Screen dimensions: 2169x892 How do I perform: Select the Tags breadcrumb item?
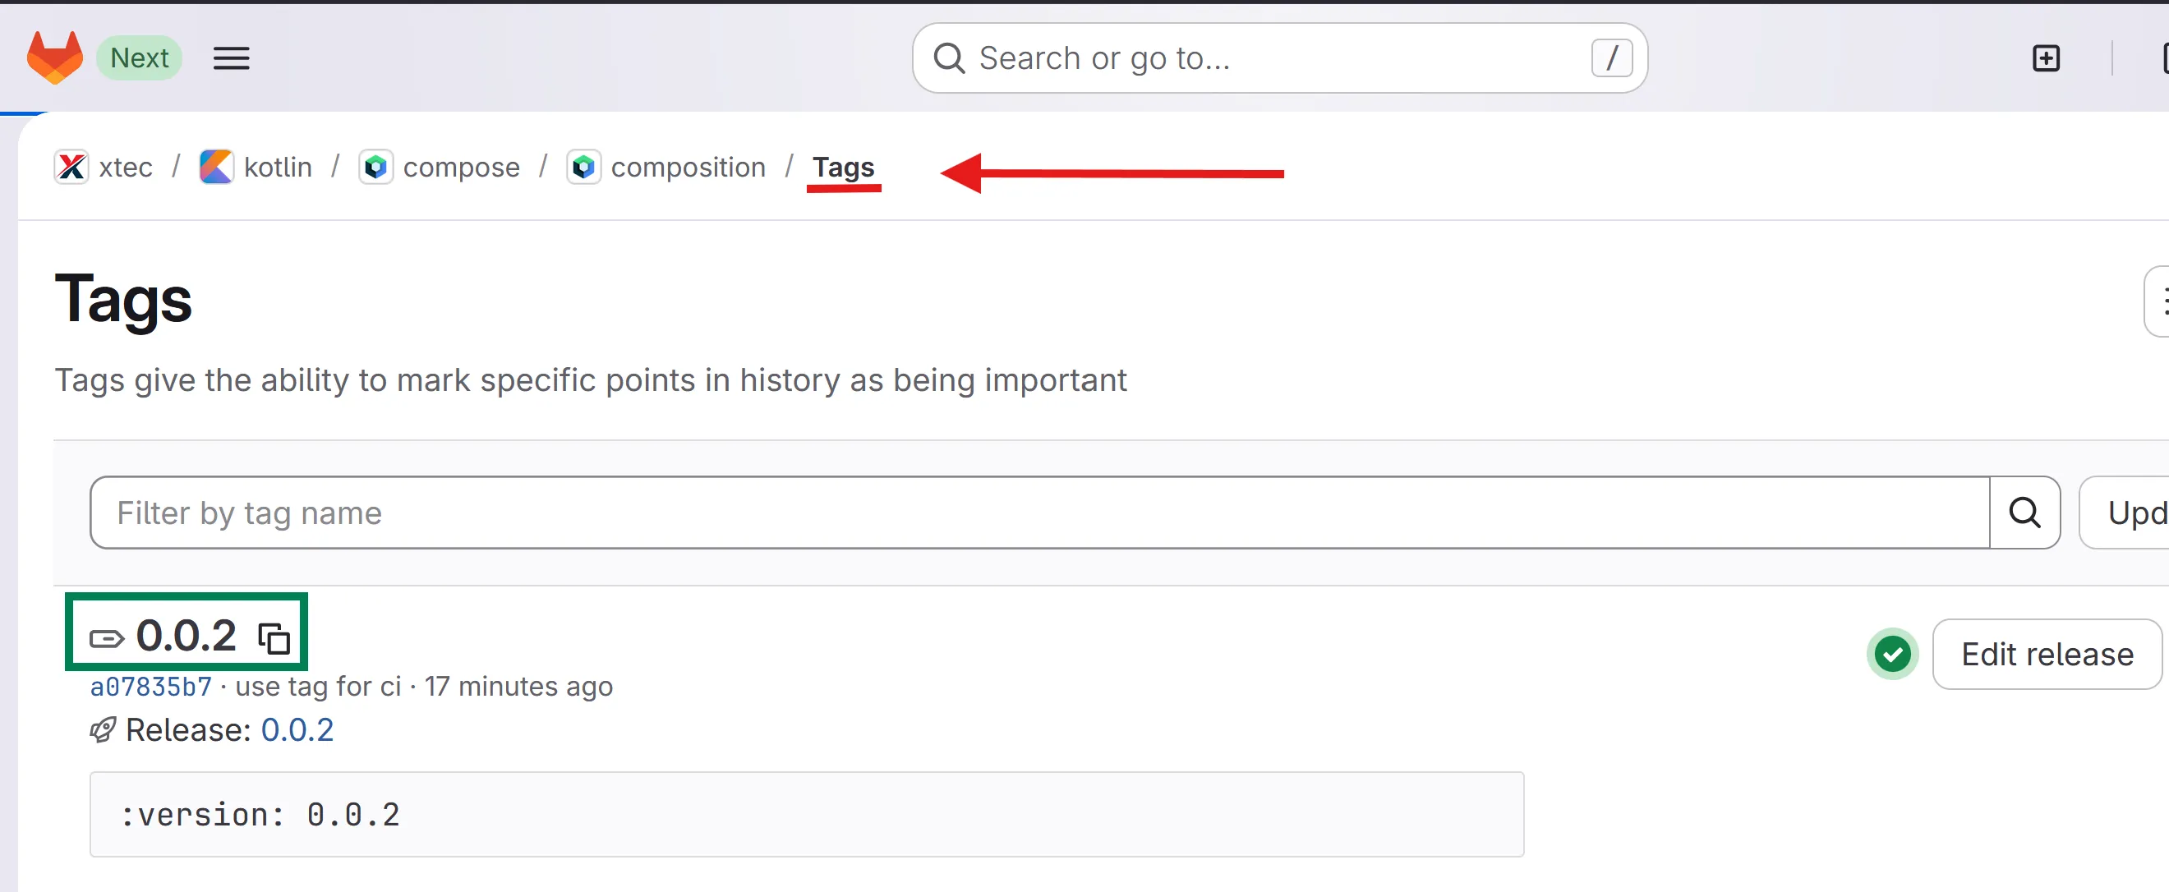843,167
